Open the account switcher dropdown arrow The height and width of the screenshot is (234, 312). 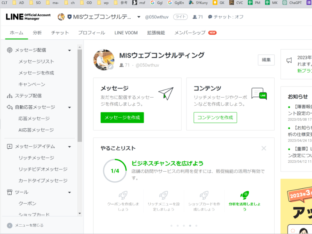[139, 17]
